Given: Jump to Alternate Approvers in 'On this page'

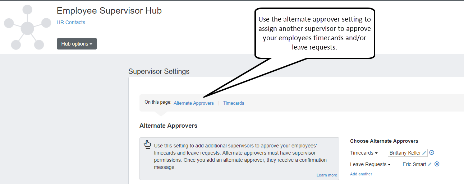Looking at the screenshot, I should pyautogui.click(x=193, y=103).
